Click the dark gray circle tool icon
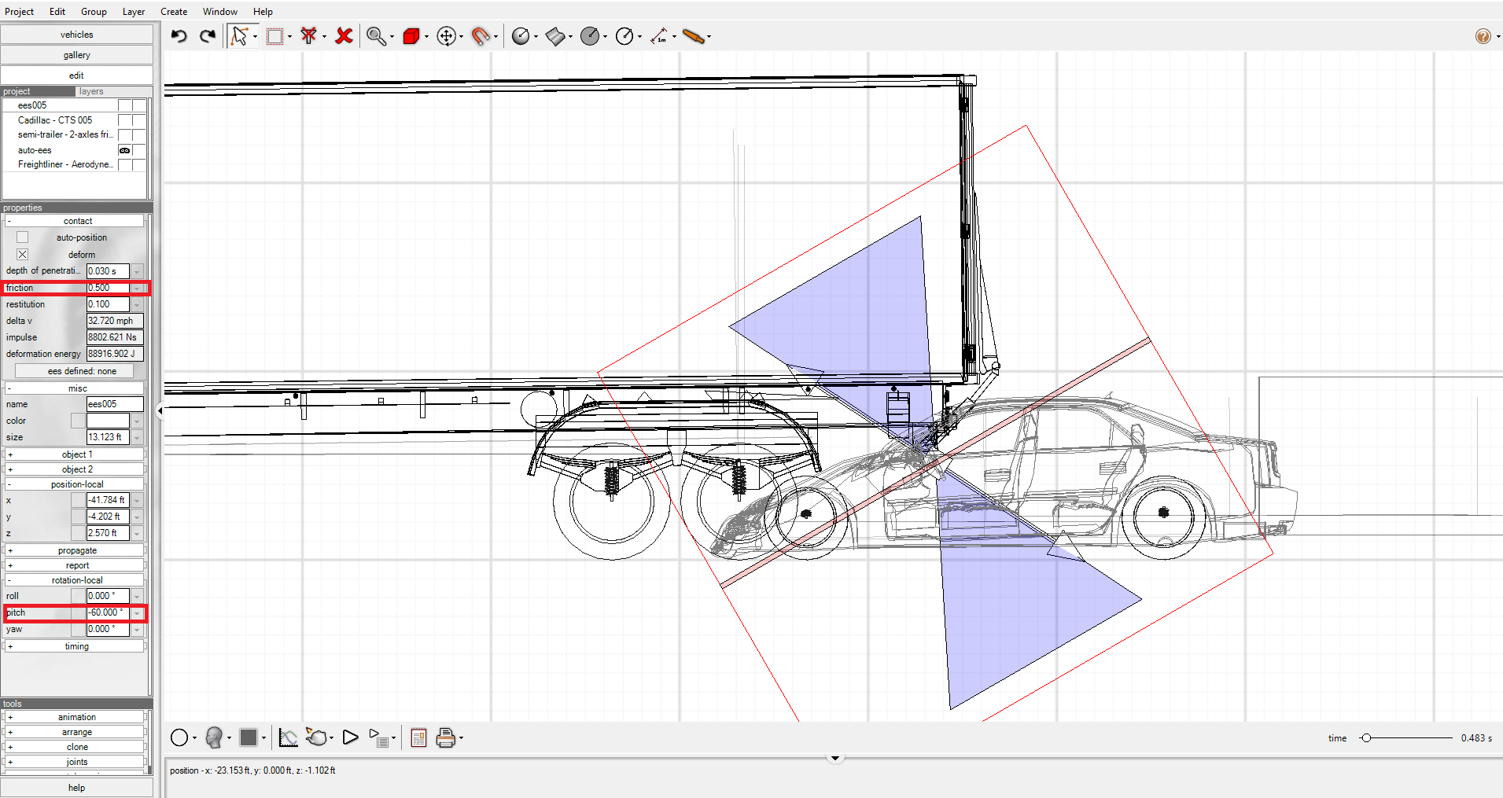 click(x=590, y=36)
